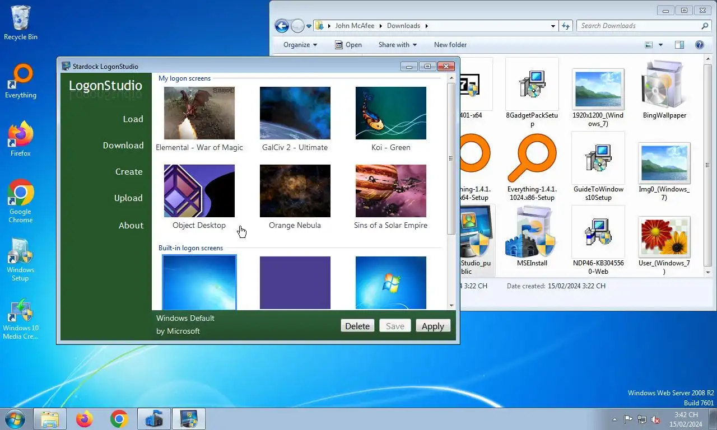Open the Download section in LogonStudio

pos(123,145)
